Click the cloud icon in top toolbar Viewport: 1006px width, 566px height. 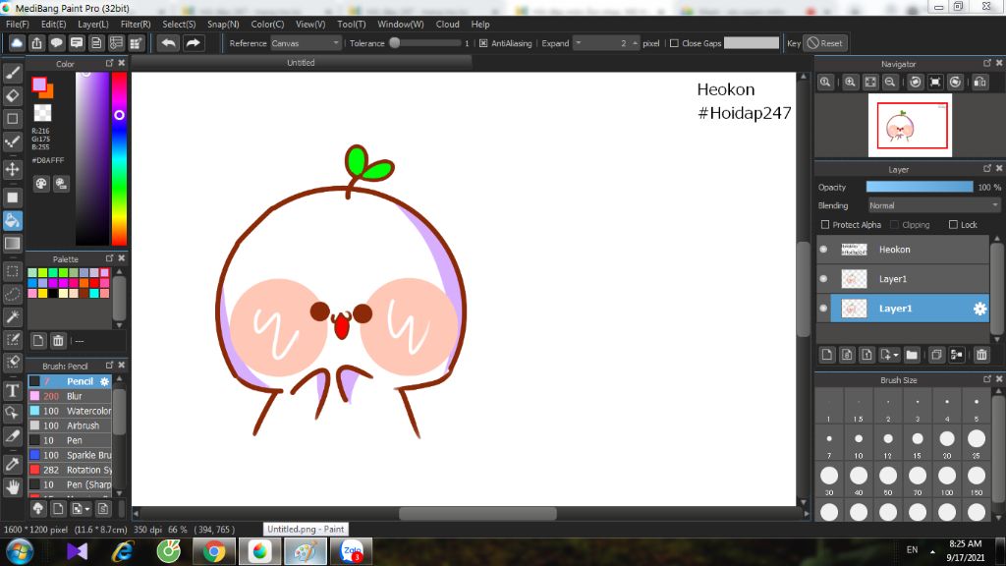17,43
